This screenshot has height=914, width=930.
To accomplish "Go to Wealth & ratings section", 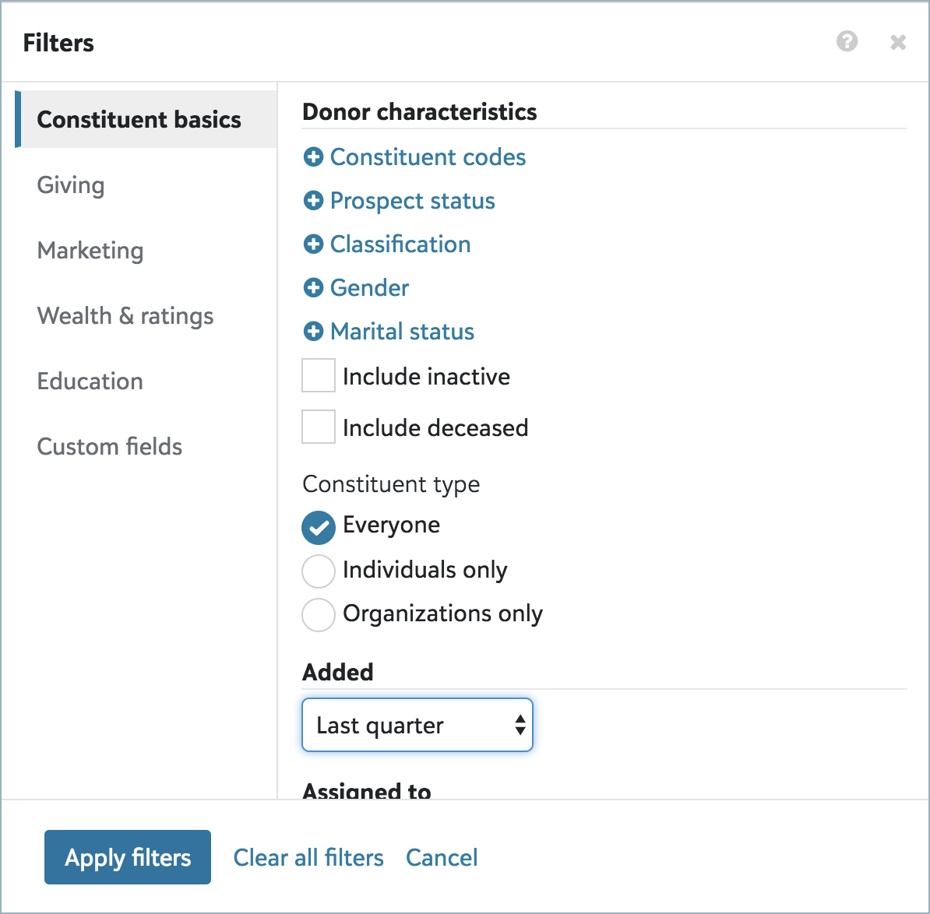I will [x=125, y=316].
